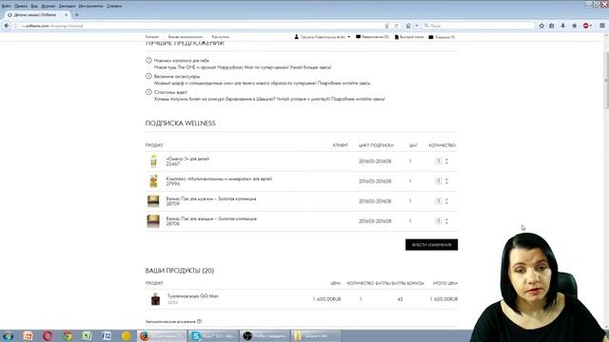Open a new browser tab with the plus
The height and width of the screenshot is (342, 609).
(x=76, y=15)
